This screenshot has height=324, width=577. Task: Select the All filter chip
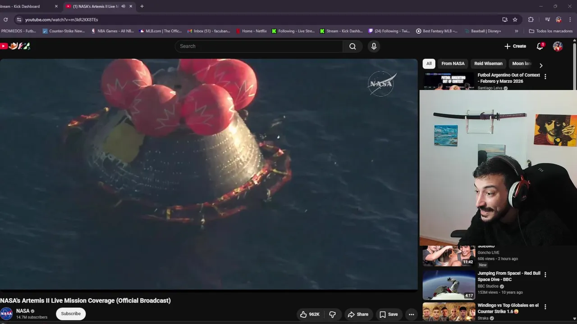click(429, 63)
